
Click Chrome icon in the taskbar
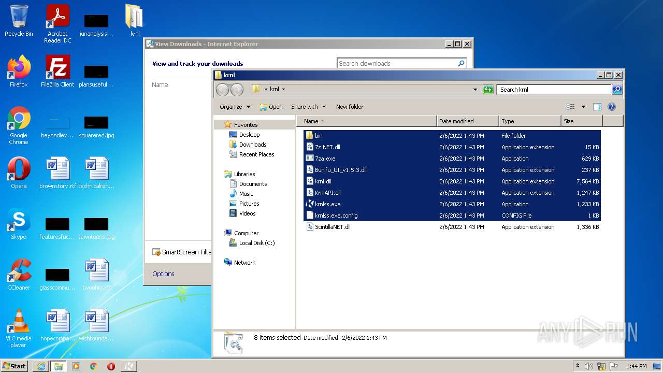(x=94, y=366)
